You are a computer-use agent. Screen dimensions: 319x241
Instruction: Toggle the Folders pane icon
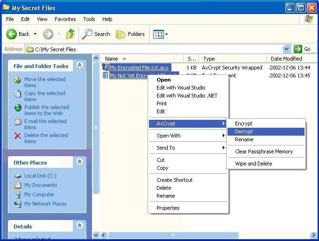coord(121,34)
